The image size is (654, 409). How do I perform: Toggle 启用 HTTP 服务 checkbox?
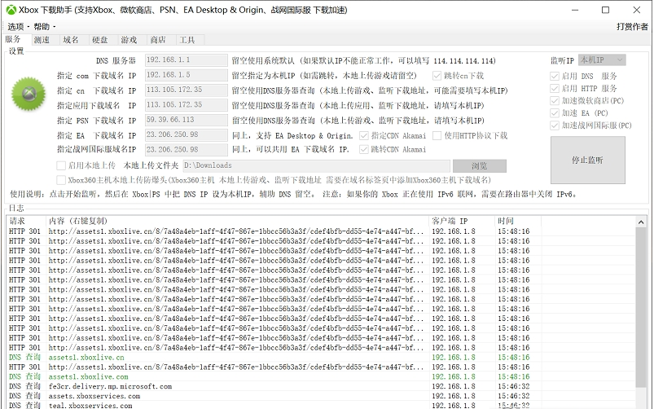(x=555, y=89)
